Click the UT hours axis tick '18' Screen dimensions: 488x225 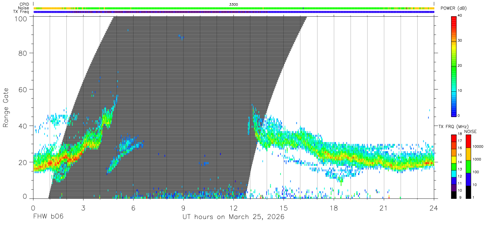pyautogui.click(x=334, y=208)
